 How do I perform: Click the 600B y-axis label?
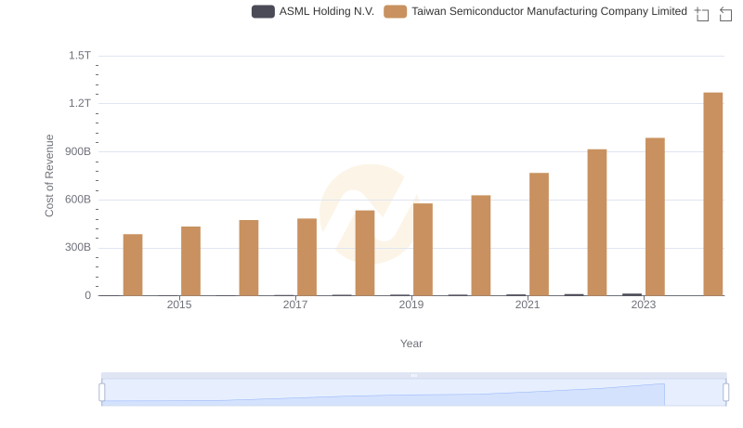[78, 200]
